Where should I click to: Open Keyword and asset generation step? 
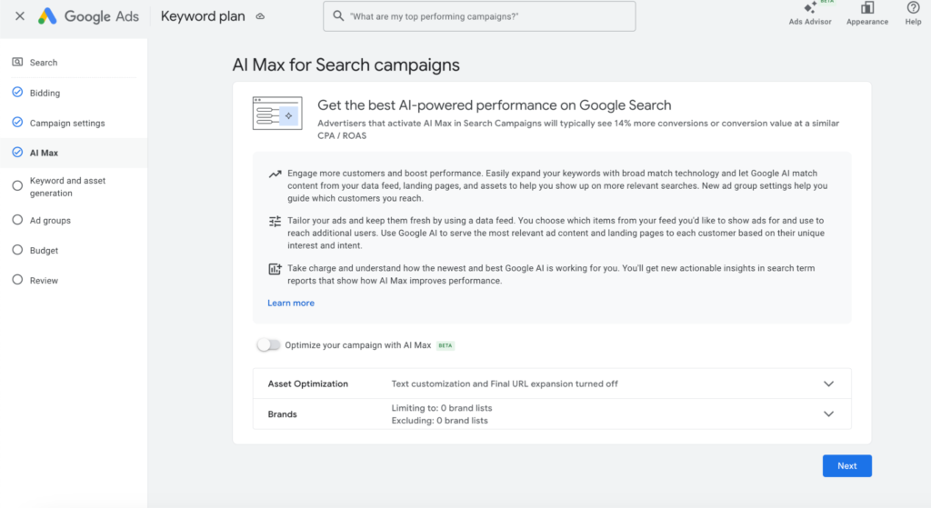[67, 186]
